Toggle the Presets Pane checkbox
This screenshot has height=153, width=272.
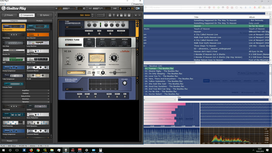click(133, 4)
